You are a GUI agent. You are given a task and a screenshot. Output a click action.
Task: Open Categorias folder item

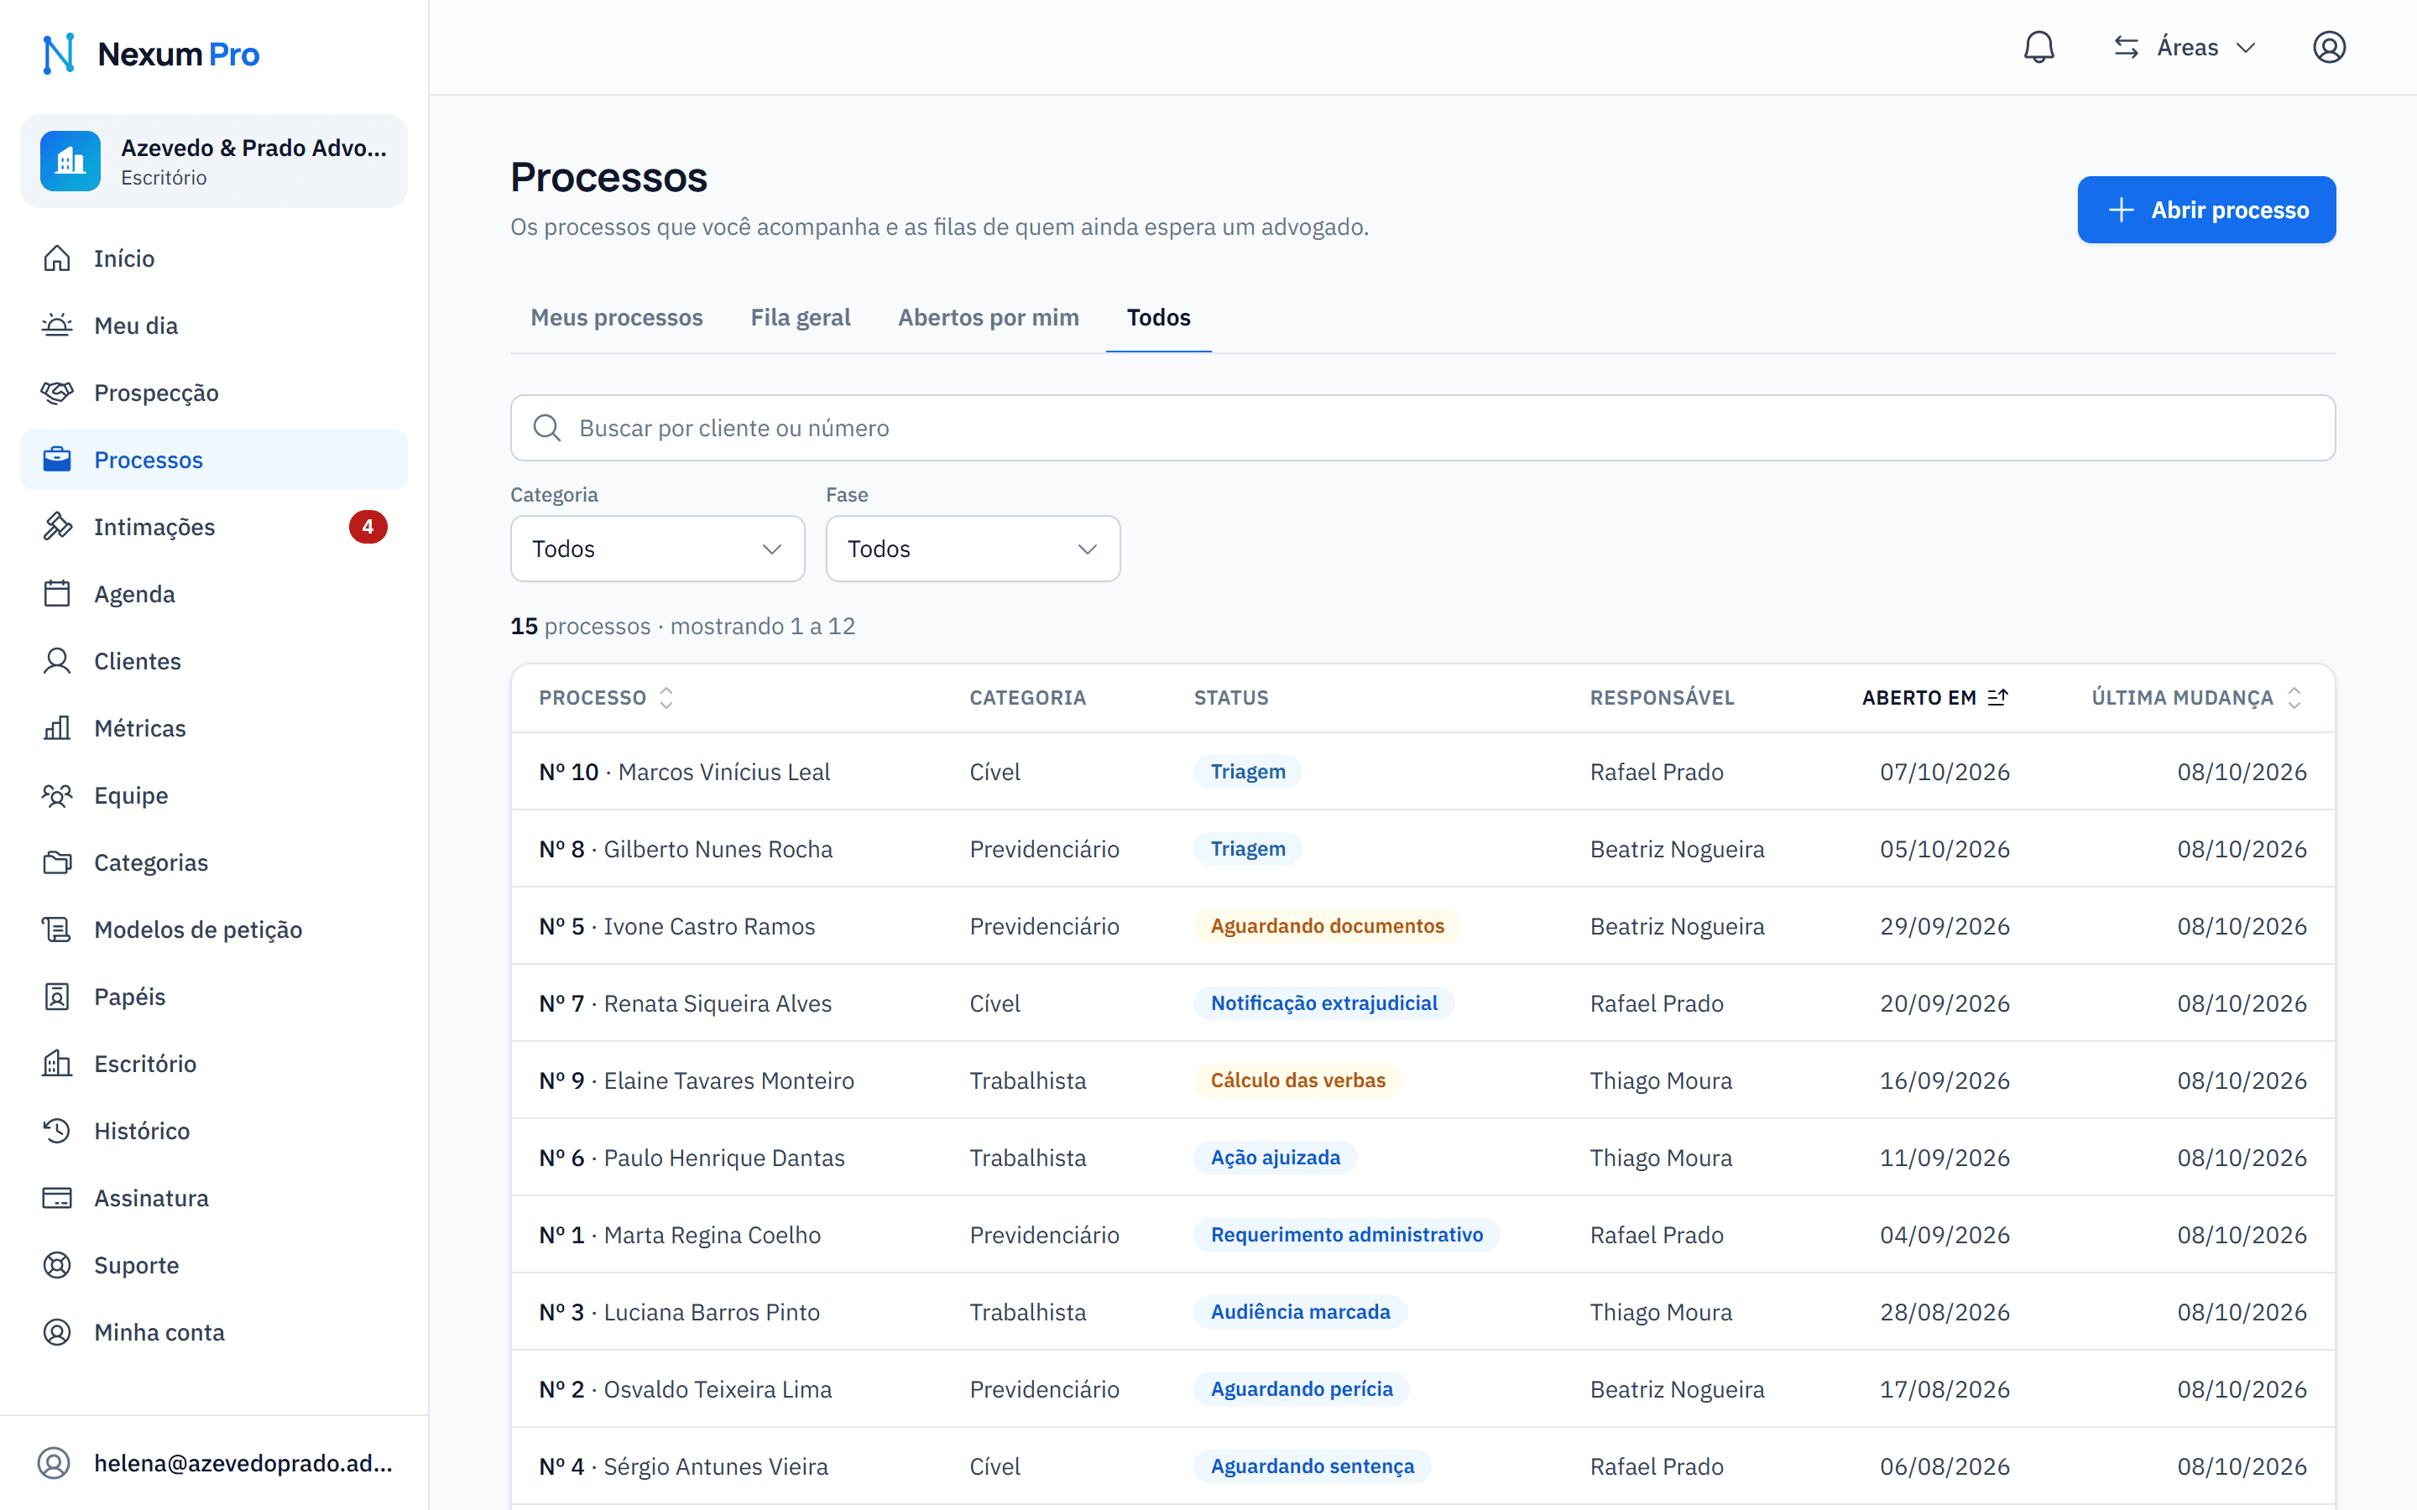click(x=214, y=862)
